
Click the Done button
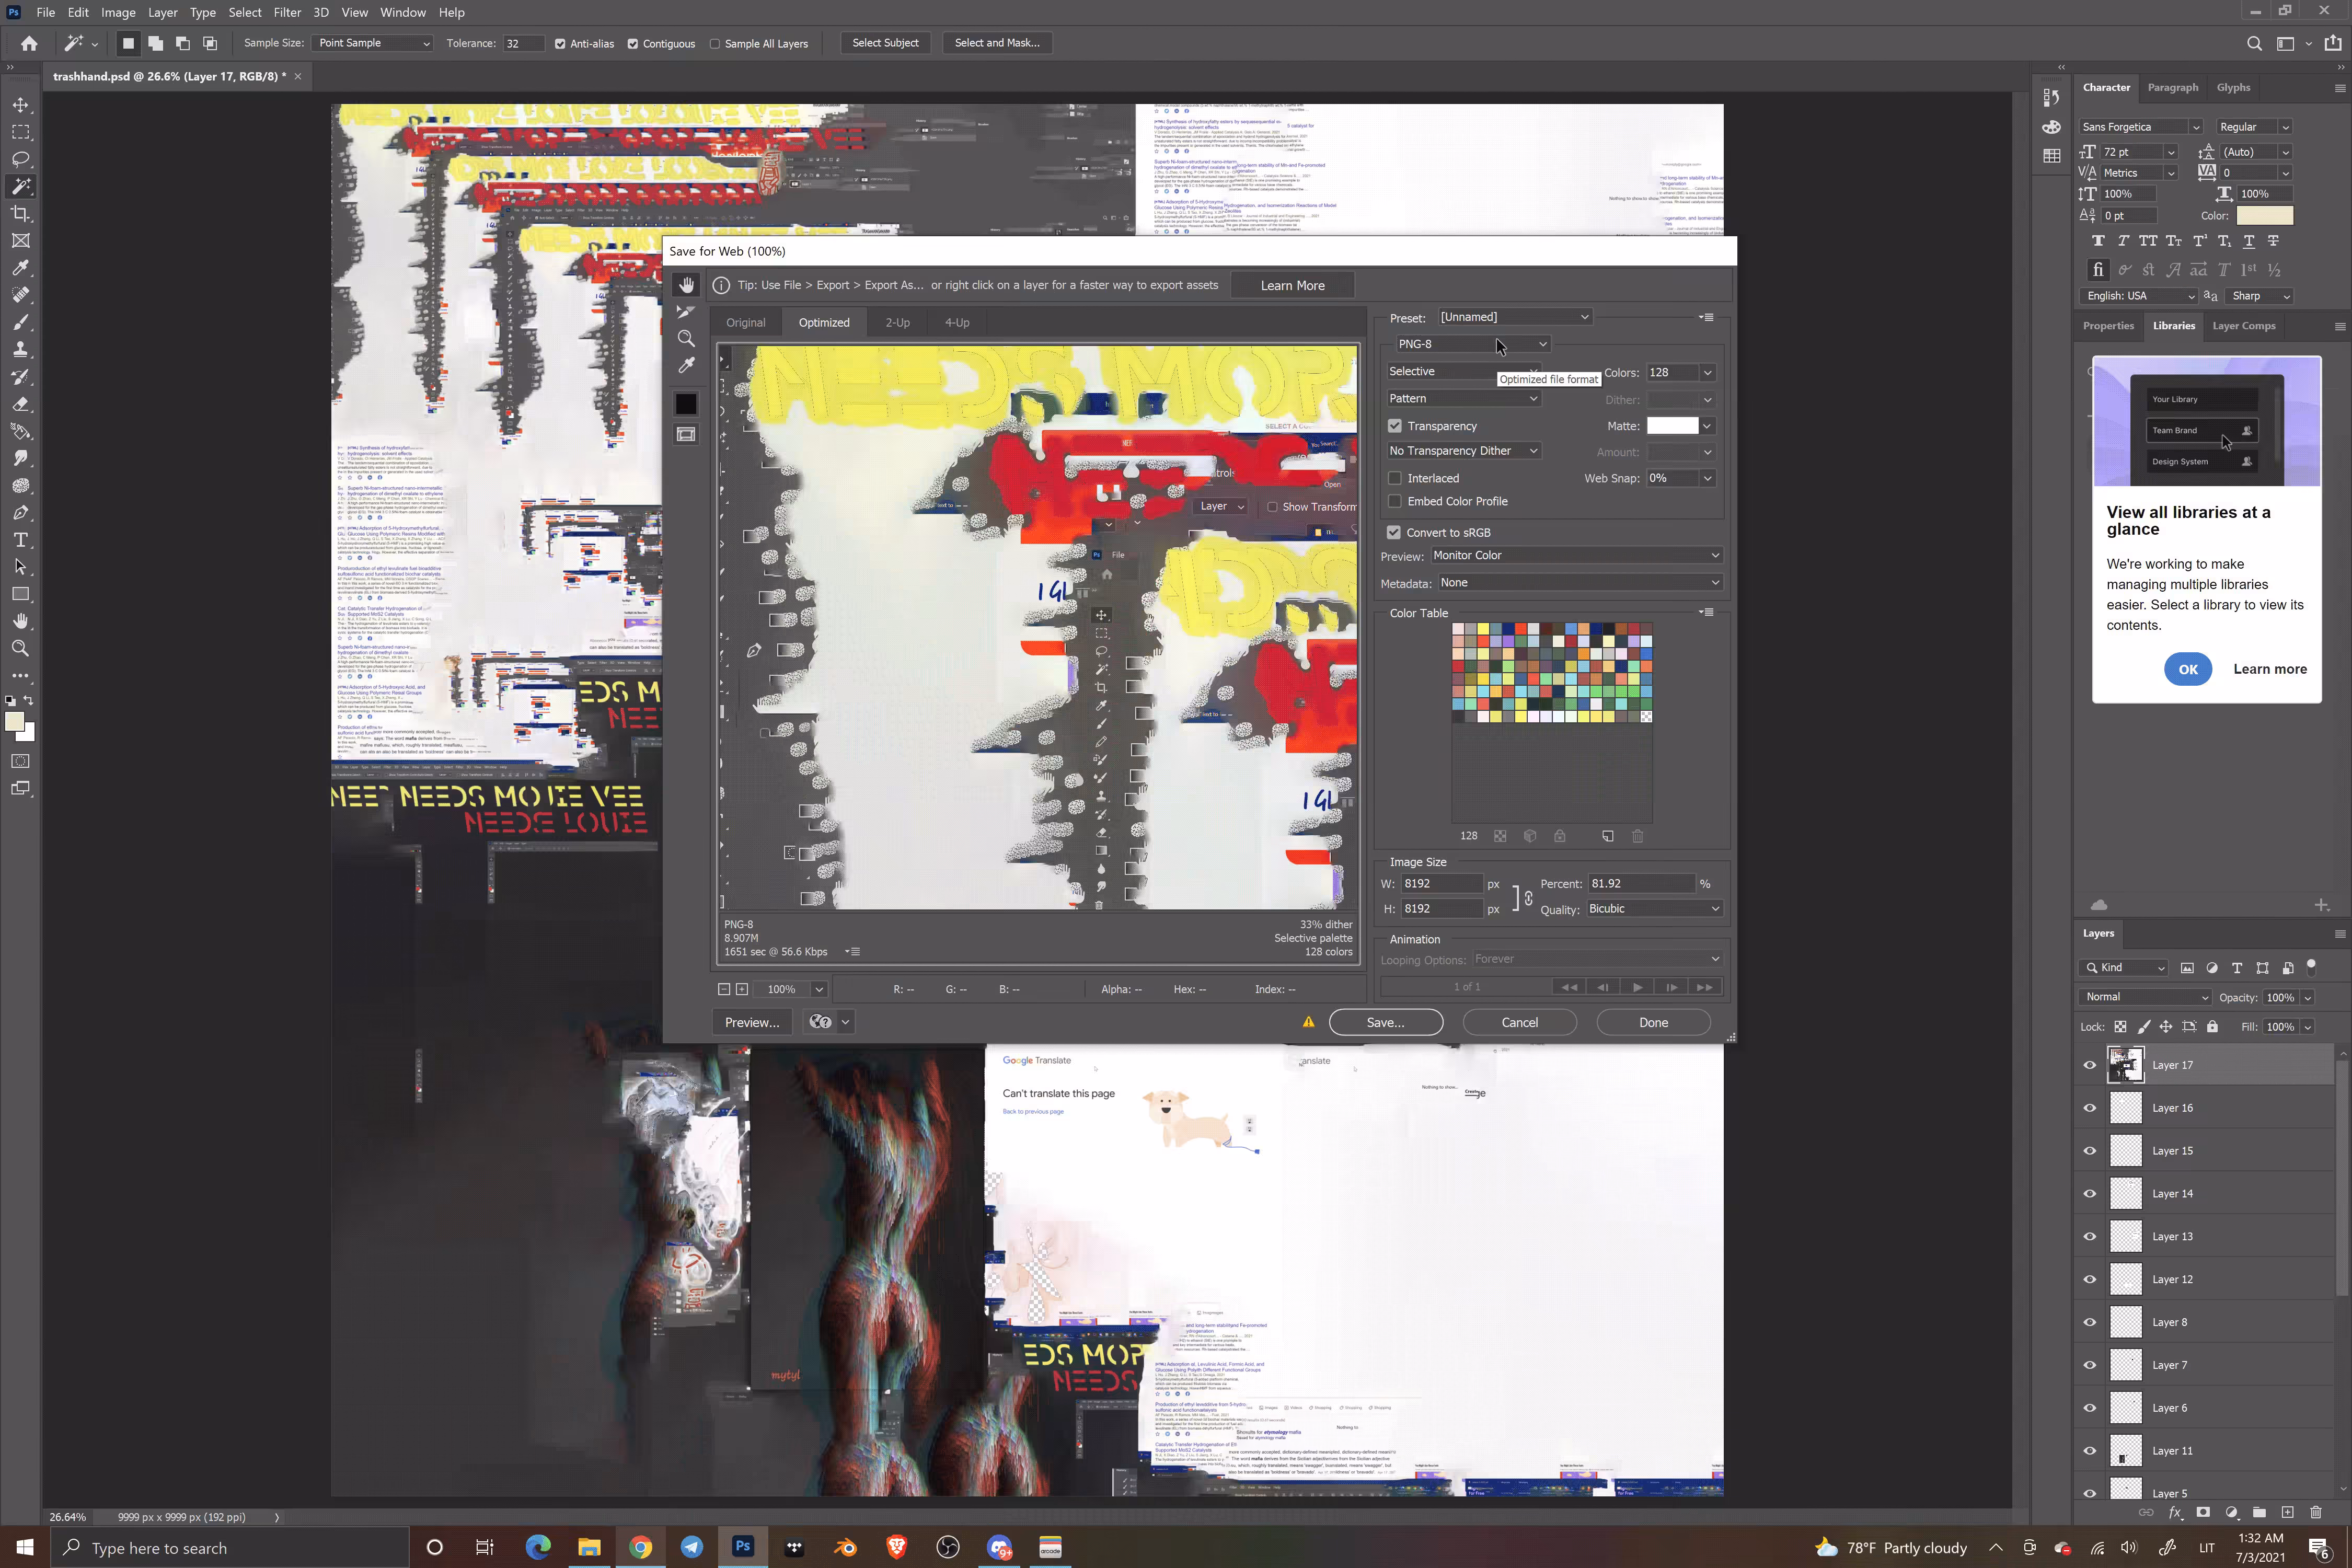coord(1653,1022)
